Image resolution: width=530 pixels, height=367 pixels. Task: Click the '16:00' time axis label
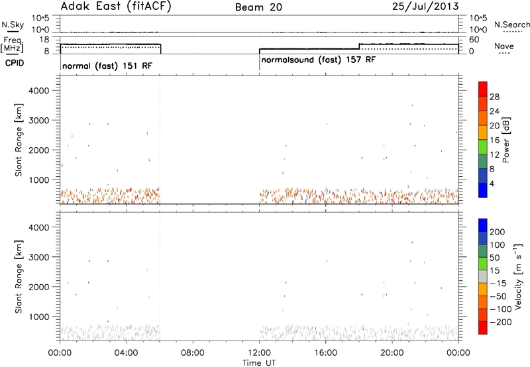click(325, 353)
